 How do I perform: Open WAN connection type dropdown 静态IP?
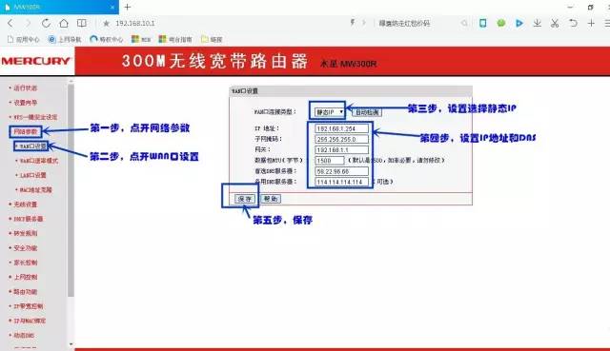pos(329,112)
